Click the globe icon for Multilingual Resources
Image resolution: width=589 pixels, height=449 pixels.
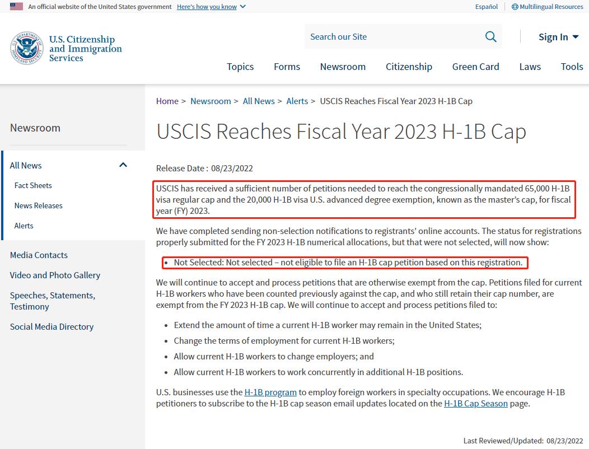coord(515,7)
